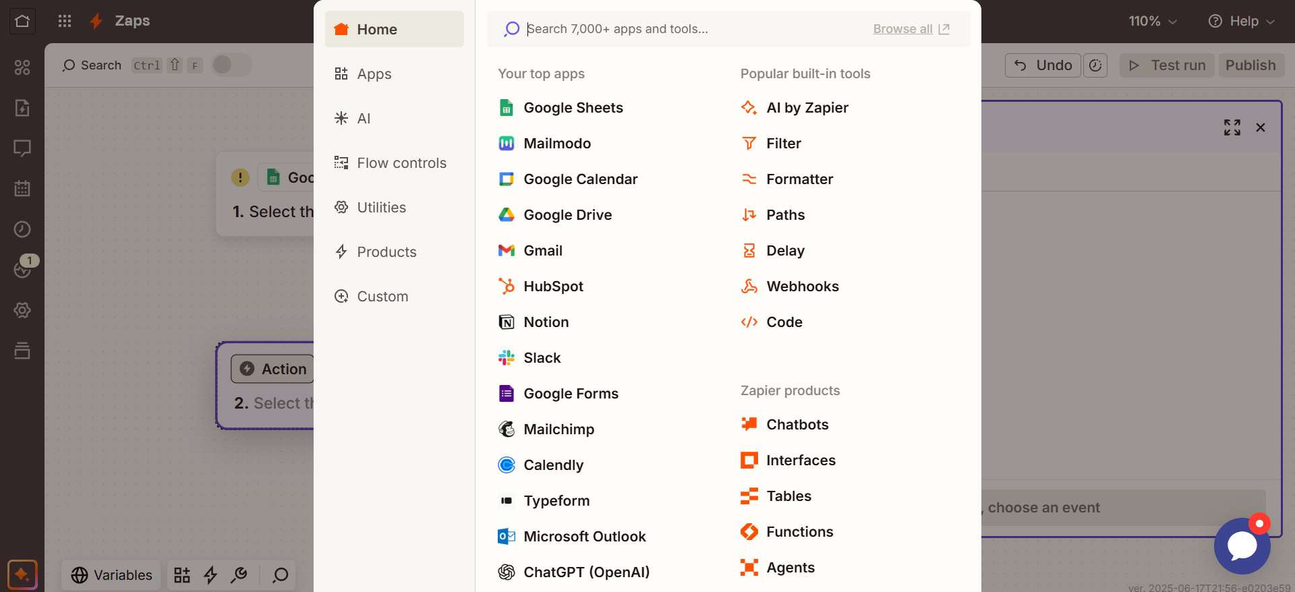The height and width of the screenshot is (592, 1295).
Task: Close the step editor panel
Action: (1261, 127)
